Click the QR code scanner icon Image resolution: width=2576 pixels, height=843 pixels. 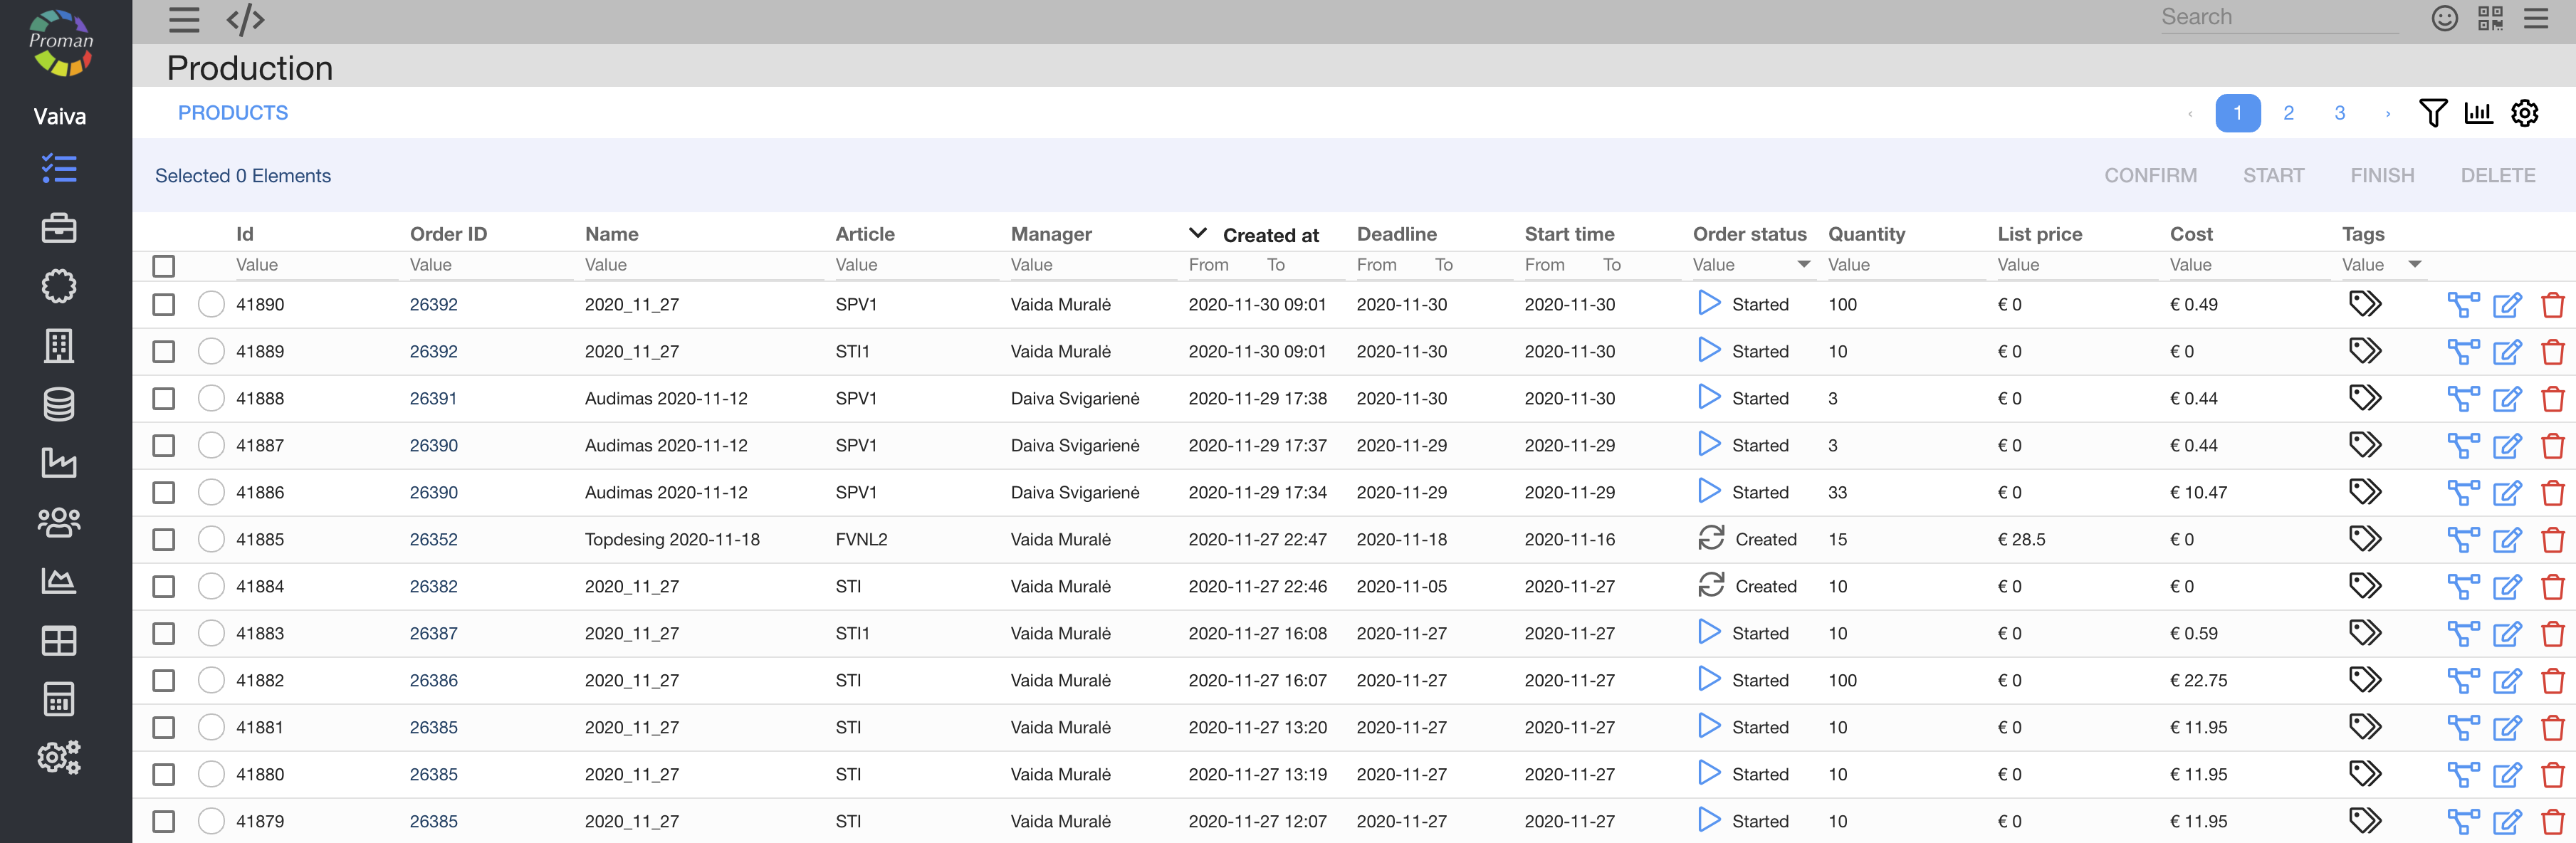(x=2490, y=18)
